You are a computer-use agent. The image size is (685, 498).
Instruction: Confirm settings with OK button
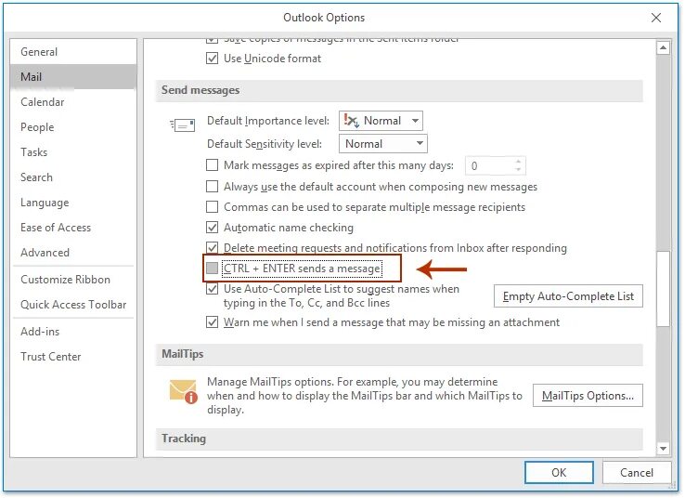tap(559, 472)
